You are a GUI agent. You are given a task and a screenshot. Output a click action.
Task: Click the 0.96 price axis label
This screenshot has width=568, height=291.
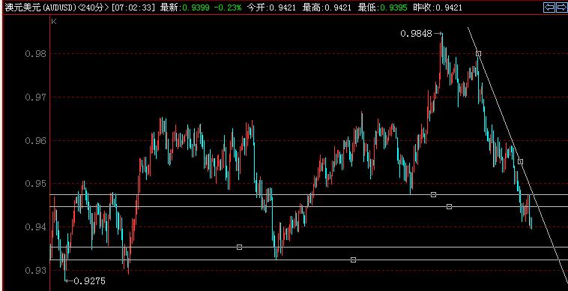35,140
